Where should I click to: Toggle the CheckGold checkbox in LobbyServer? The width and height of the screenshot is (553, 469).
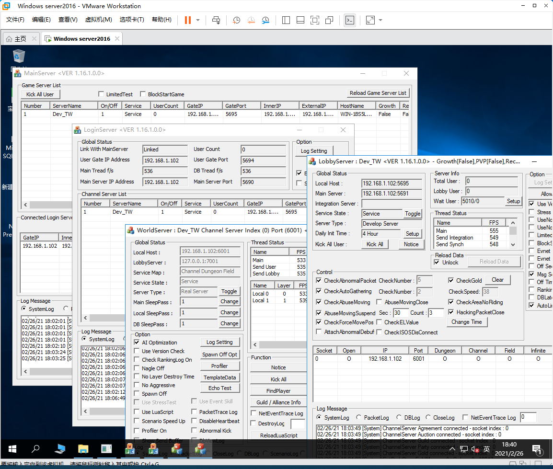pos(451,281)
